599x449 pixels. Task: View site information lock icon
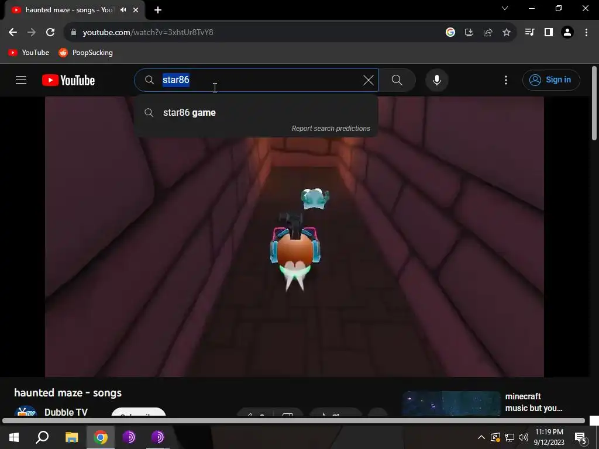pos(74,33)
